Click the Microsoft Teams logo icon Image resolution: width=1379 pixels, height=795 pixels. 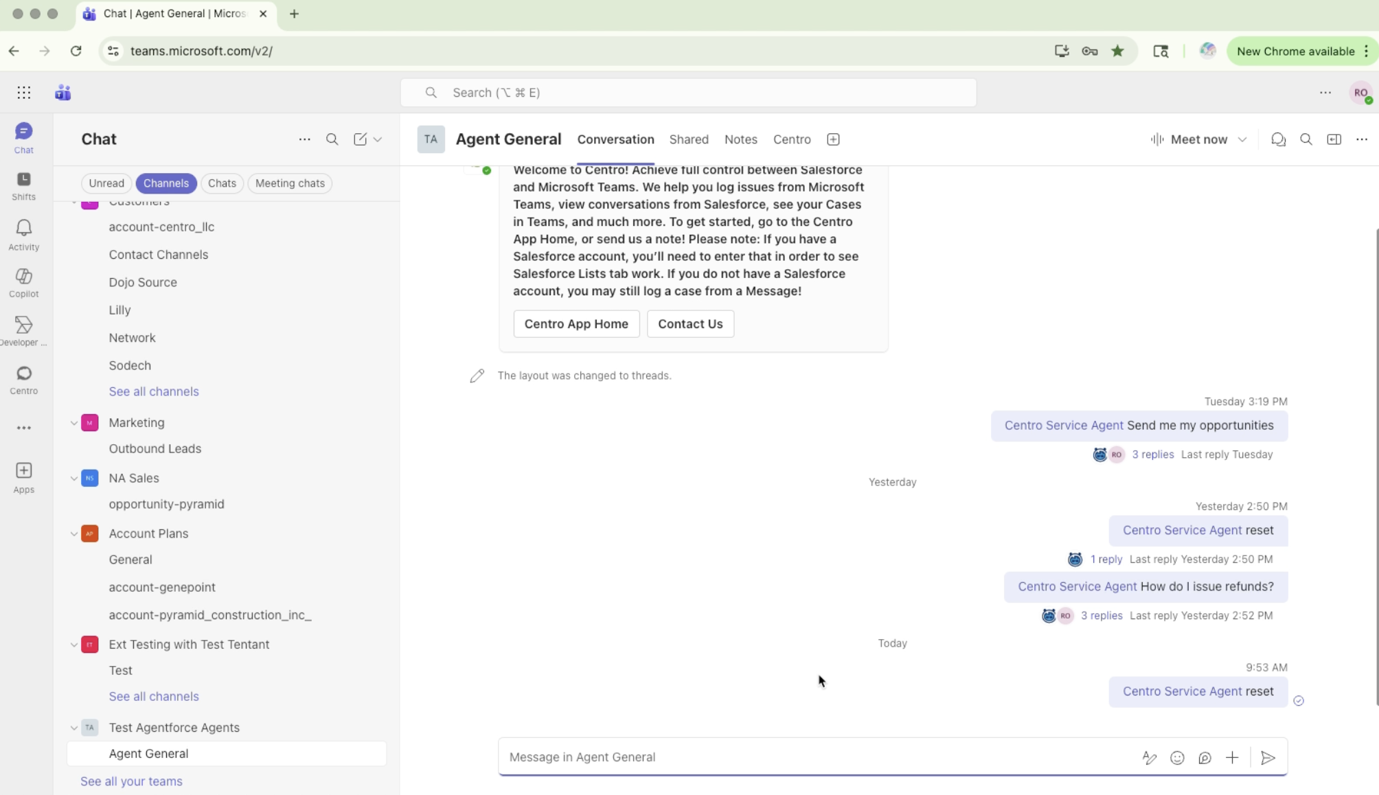(63, 93)
